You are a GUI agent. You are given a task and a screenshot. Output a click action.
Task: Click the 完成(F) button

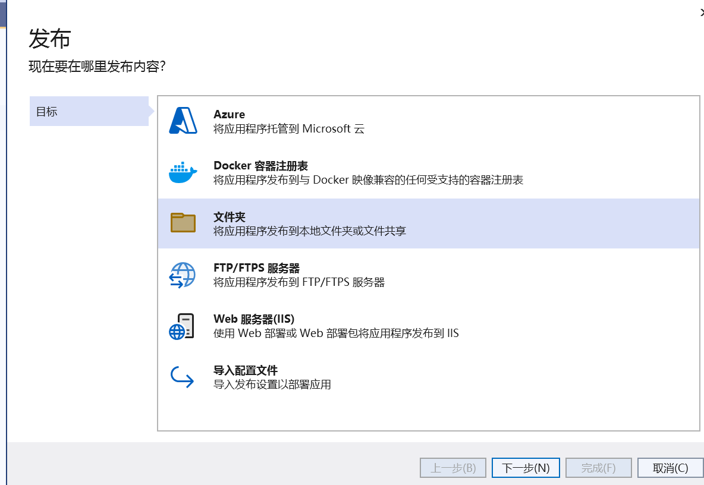598,468
